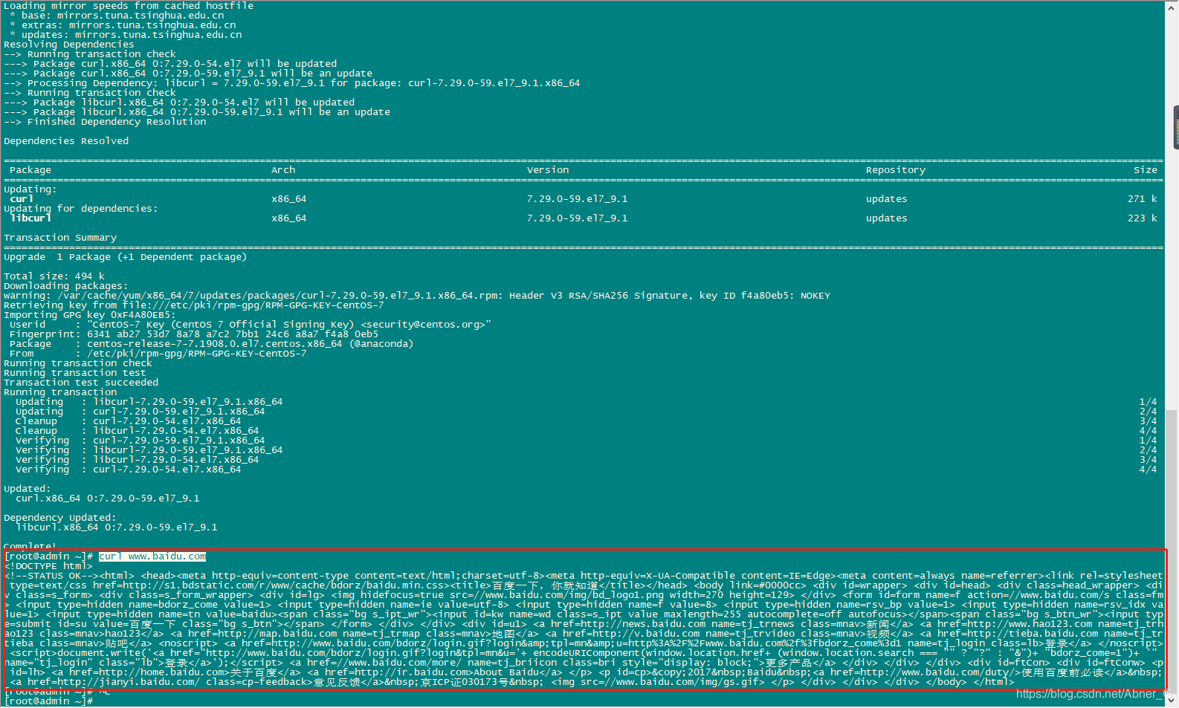Screen dimensions: 1179x708
Task: Click the '* updates: mirrors.tuna.tsinghua.edu.cn' line
Action: pyautogui.click(x=126, y=35)
